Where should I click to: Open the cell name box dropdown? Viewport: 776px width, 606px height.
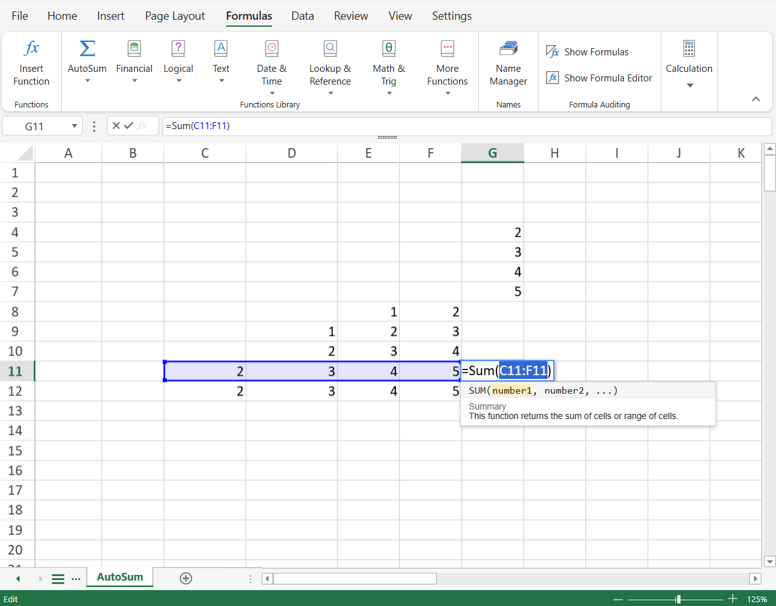74,126
